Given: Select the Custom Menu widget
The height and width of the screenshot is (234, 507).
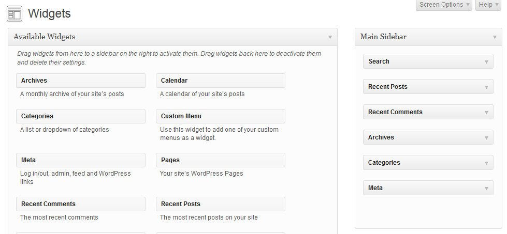Looking at the screenshot, I should (x=220, y=116).
